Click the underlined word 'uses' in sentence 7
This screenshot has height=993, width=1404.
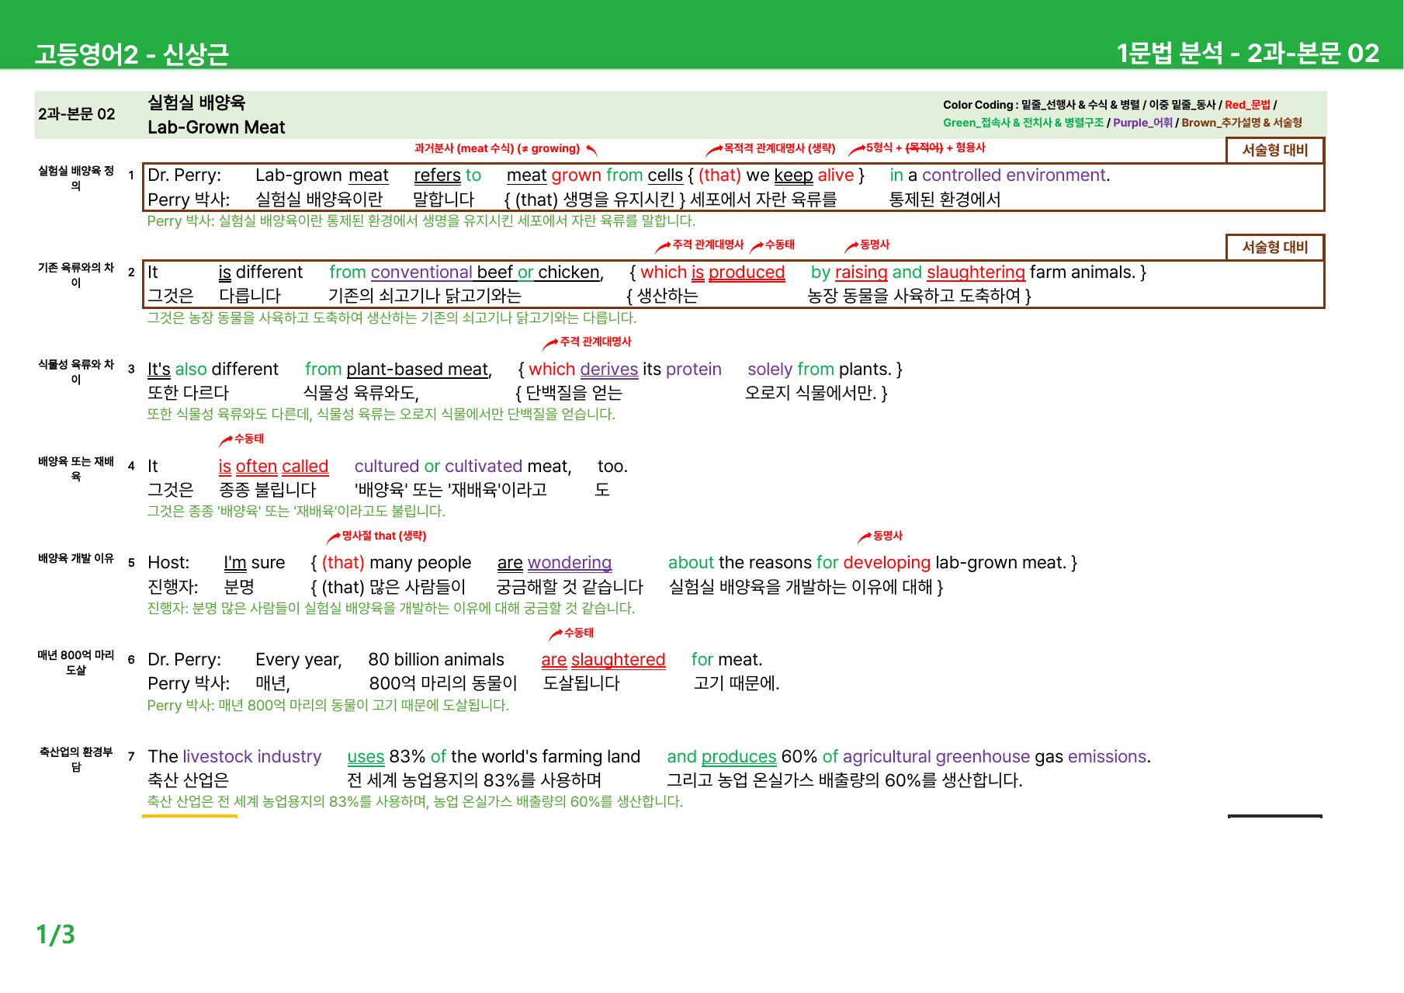click(366, 757)
